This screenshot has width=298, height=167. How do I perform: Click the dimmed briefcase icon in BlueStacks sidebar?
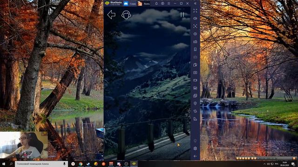pos(195,57)
